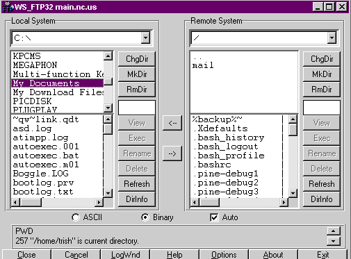
Task: Select the mail remote directory
Action: click(244, 65)
